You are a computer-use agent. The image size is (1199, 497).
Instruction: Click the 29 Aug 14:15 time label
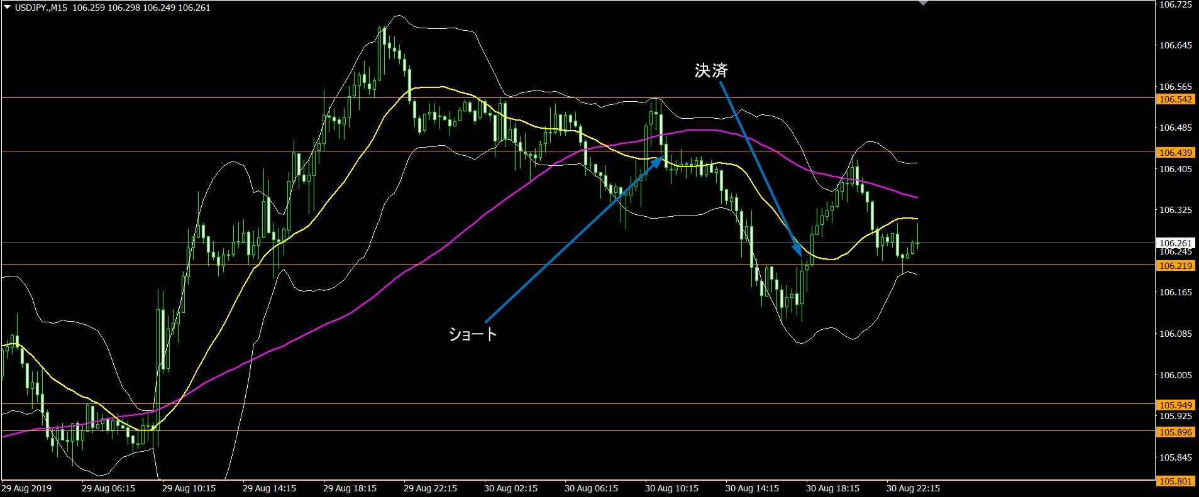pyautogui.click(x=269, y=488)
